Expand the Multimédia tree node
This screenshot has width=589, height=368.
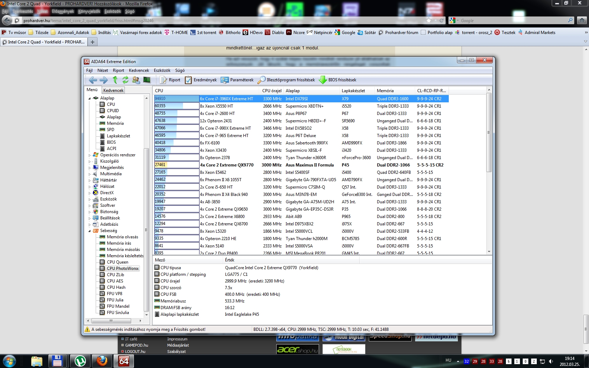pyautogui.click(x=89, y=174)
